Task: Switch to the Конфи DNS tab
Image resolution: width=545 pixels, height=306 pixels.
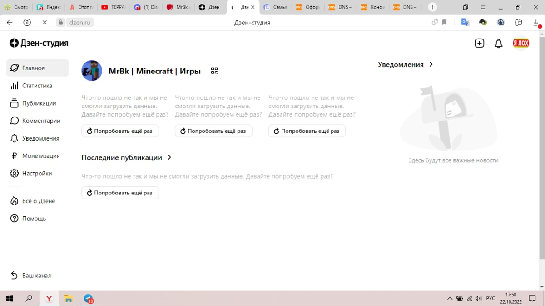Action: pyautogui.click(x=373, y=7)
